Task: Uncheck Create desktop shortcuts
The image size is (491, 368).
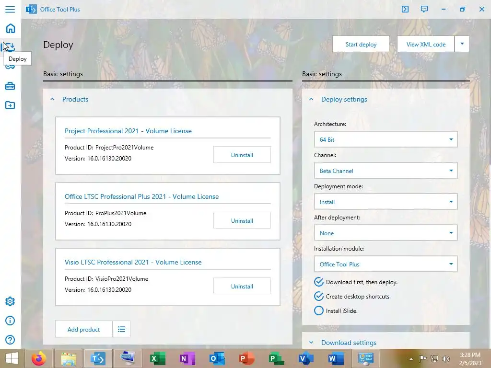Action: pos(319,296)
